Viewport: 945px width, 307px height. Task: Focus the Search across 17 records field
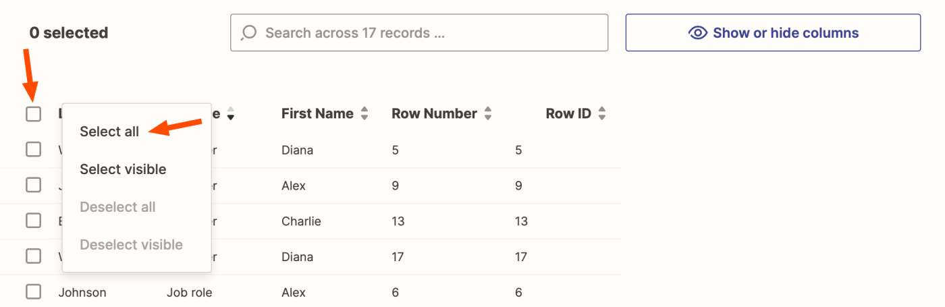(425, 32)
